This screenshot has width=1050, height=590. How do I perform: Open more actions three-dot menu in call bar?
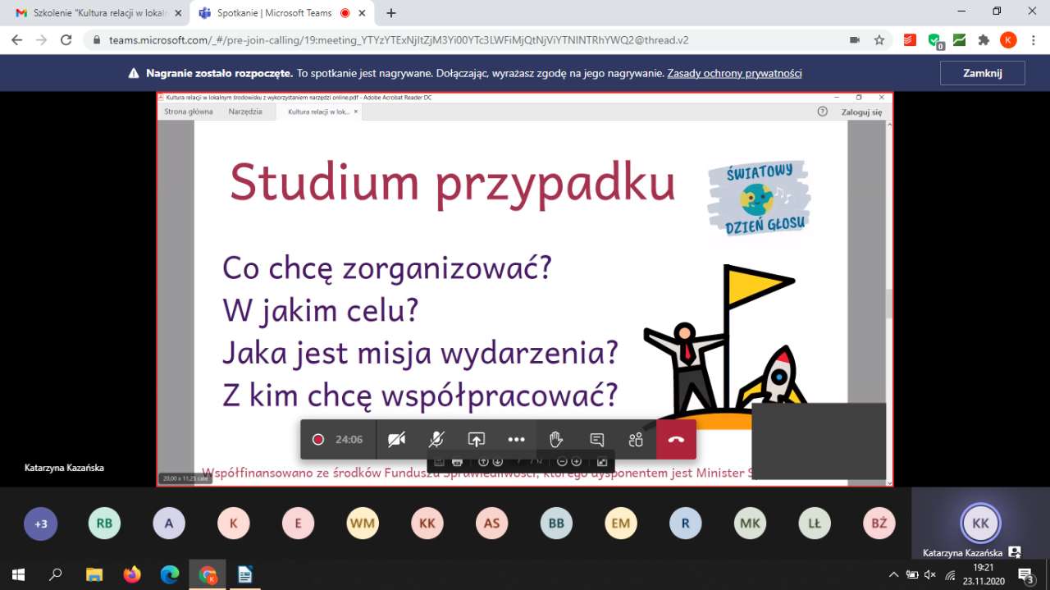[516, 440]
